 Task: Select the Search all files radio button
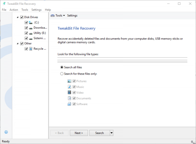click(62, 67)
